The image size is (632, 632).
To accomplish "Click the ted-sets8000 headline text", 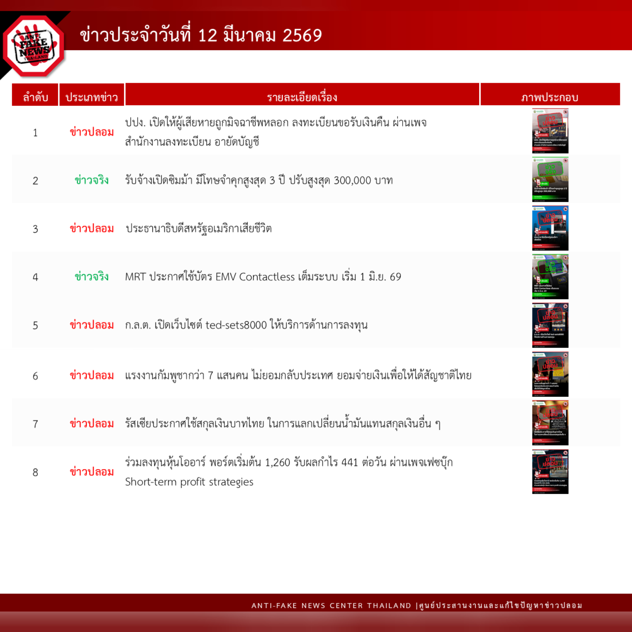I will click(246, 325).
